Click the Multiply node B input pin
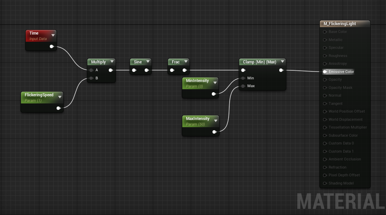 pyautogui.click(x=91, y=78)
